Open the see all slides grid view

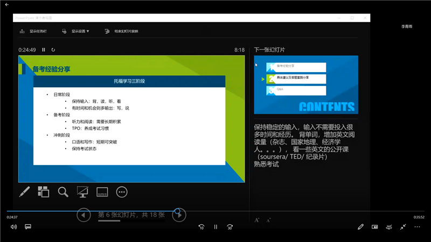(44, 191)
